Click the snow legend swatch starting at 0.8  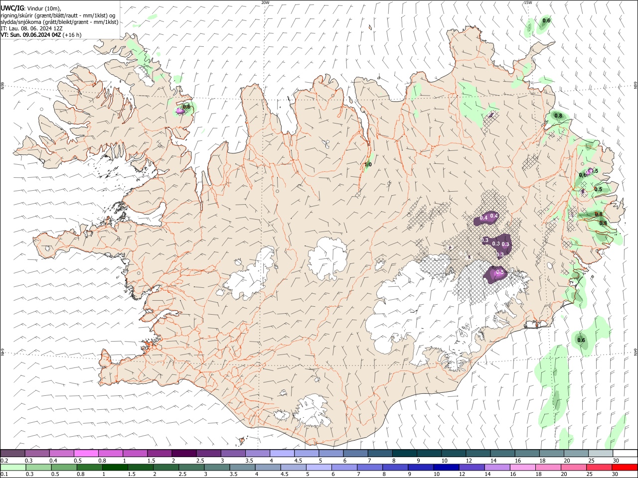pyautogui.click(x=111, y=453)
